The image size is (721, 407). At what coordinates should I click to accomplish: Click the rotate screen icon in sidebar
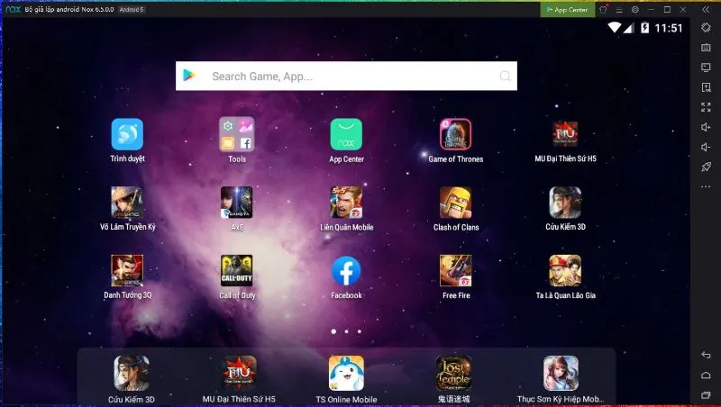tap(706, 27)
